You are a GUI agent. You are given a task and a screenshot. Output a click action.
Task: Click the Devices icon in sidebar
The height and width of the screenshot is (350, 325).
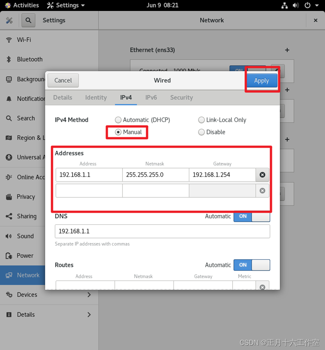coord(9,295)
